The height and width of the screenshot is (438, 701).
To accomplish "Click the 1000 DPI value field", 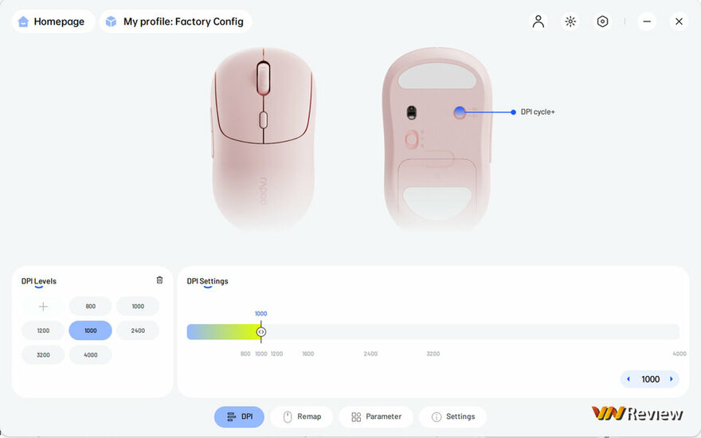I will click(650, 379).
